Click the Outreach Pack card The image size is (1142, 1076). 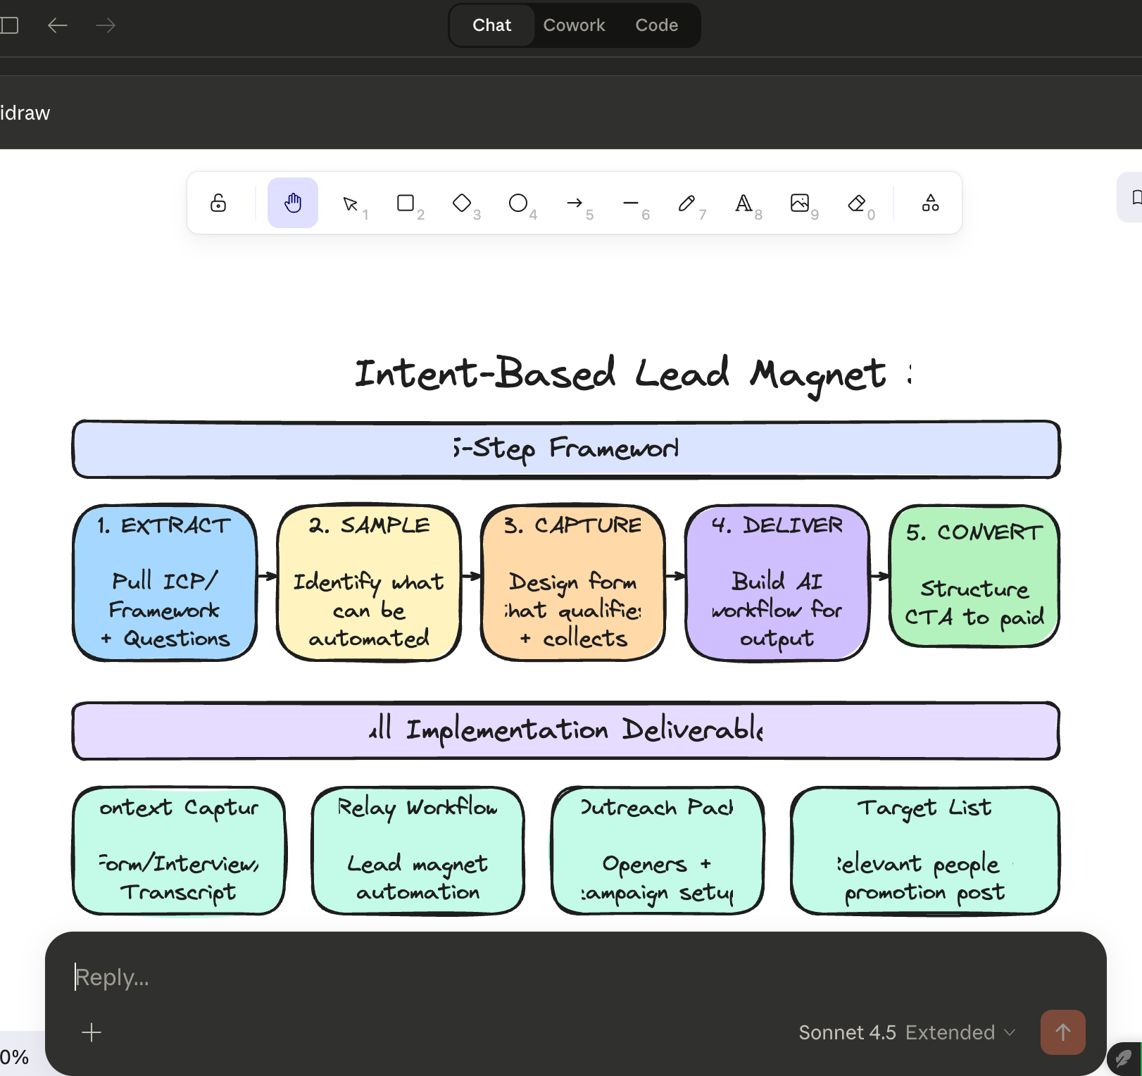(658, 851)
